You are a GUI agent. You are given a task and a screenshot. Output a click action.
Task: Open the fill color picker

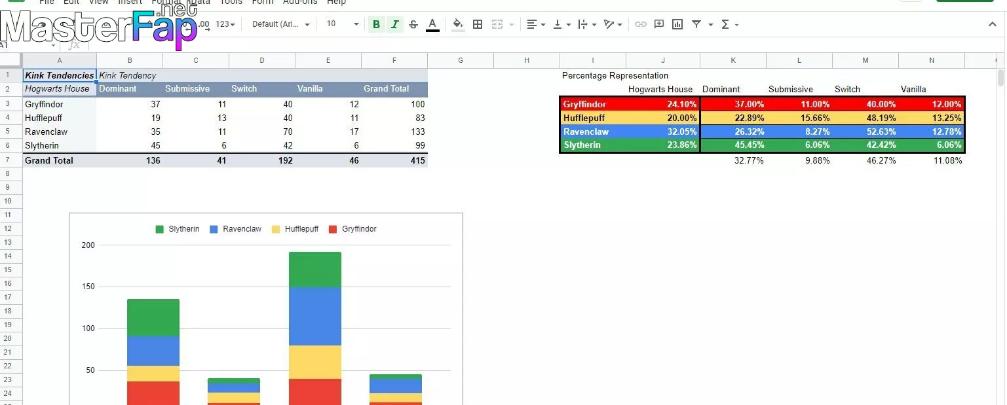(458, 24)
